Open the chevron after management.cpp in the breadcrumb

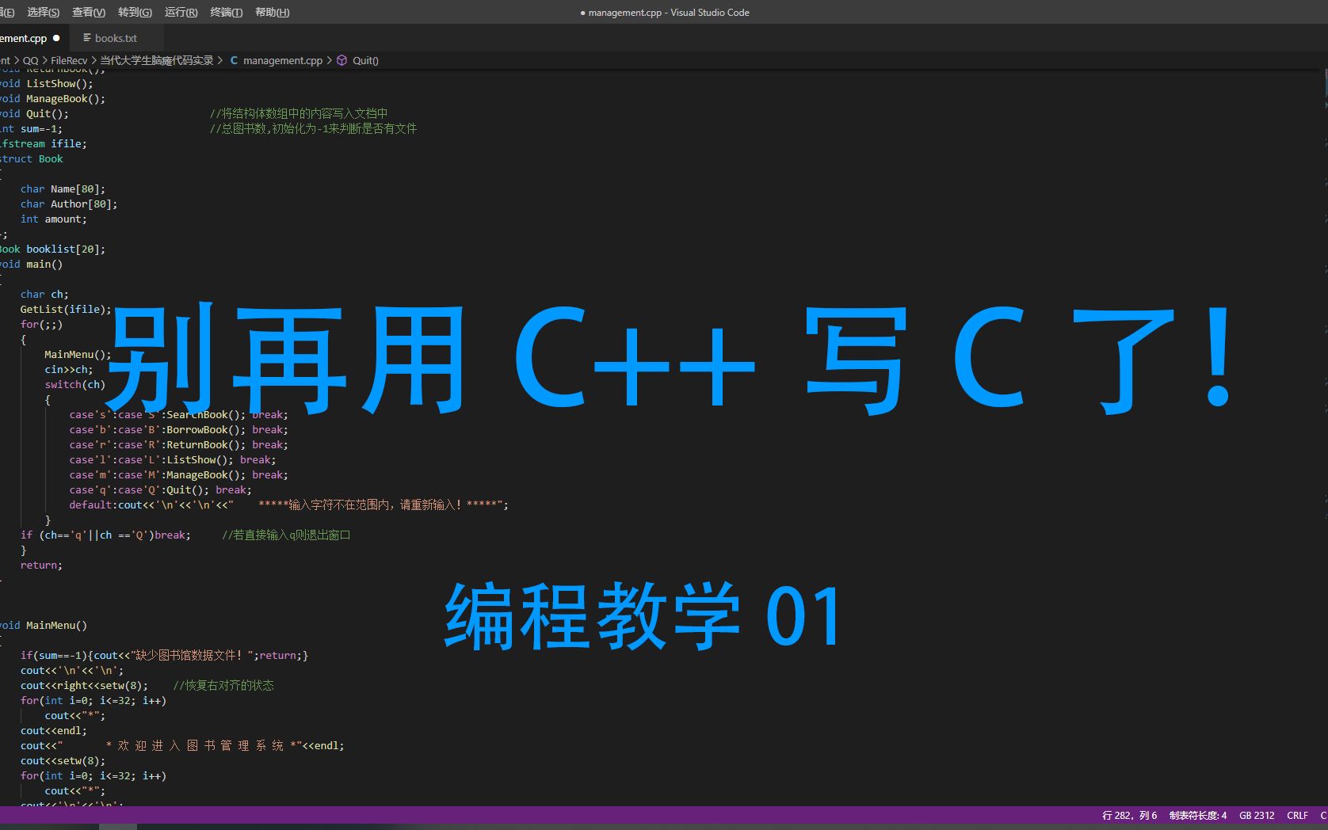(329, 60)
